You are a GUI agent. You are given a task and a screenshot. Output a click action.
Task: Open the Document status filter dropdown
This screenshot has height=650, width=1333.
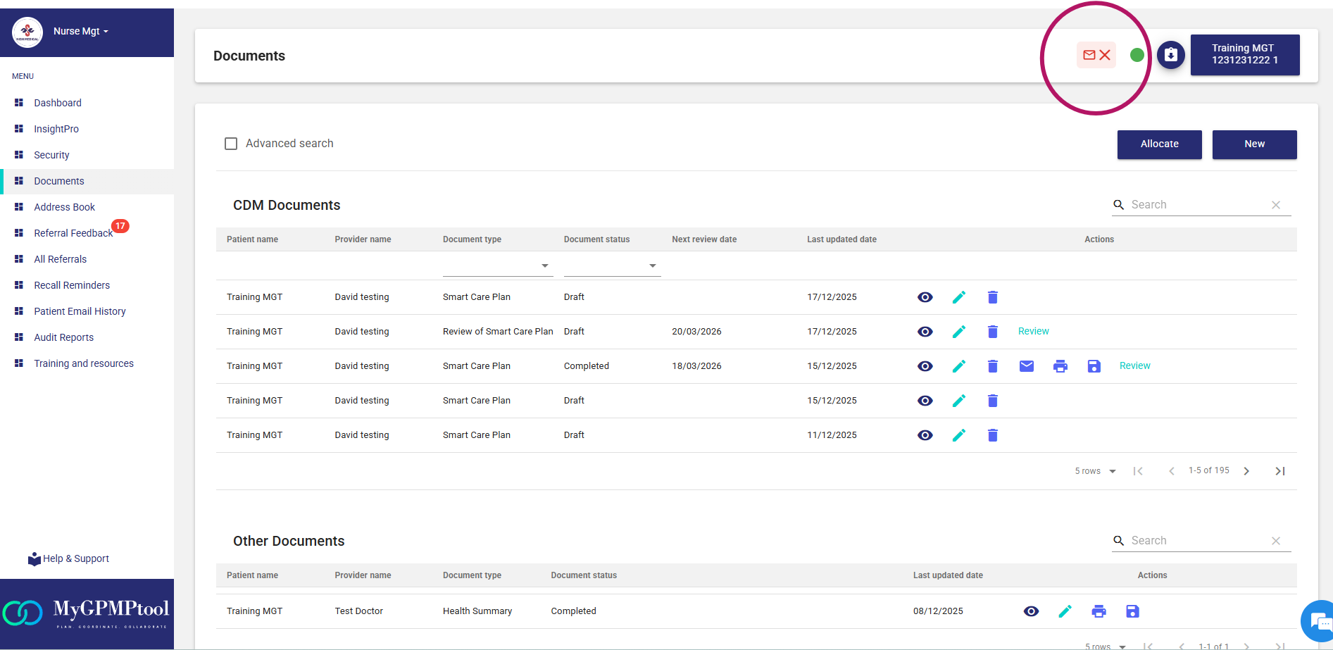(x=611, y=266)
